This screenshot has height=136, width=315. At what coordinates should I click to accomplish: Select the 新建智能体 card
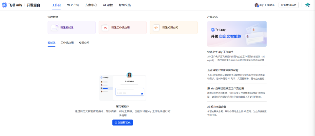tap(71, 27)
